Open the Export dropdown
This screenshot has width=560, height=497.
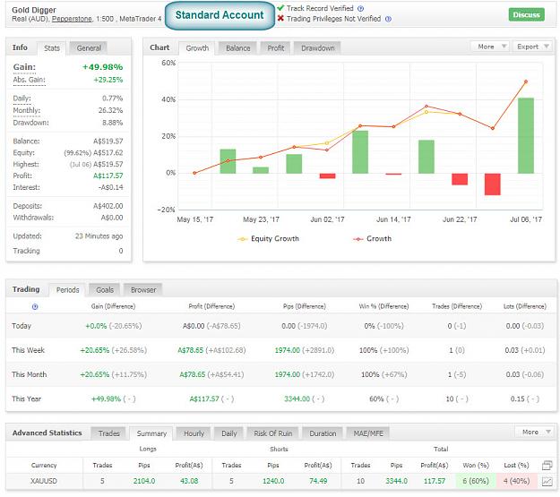point(532,47)
